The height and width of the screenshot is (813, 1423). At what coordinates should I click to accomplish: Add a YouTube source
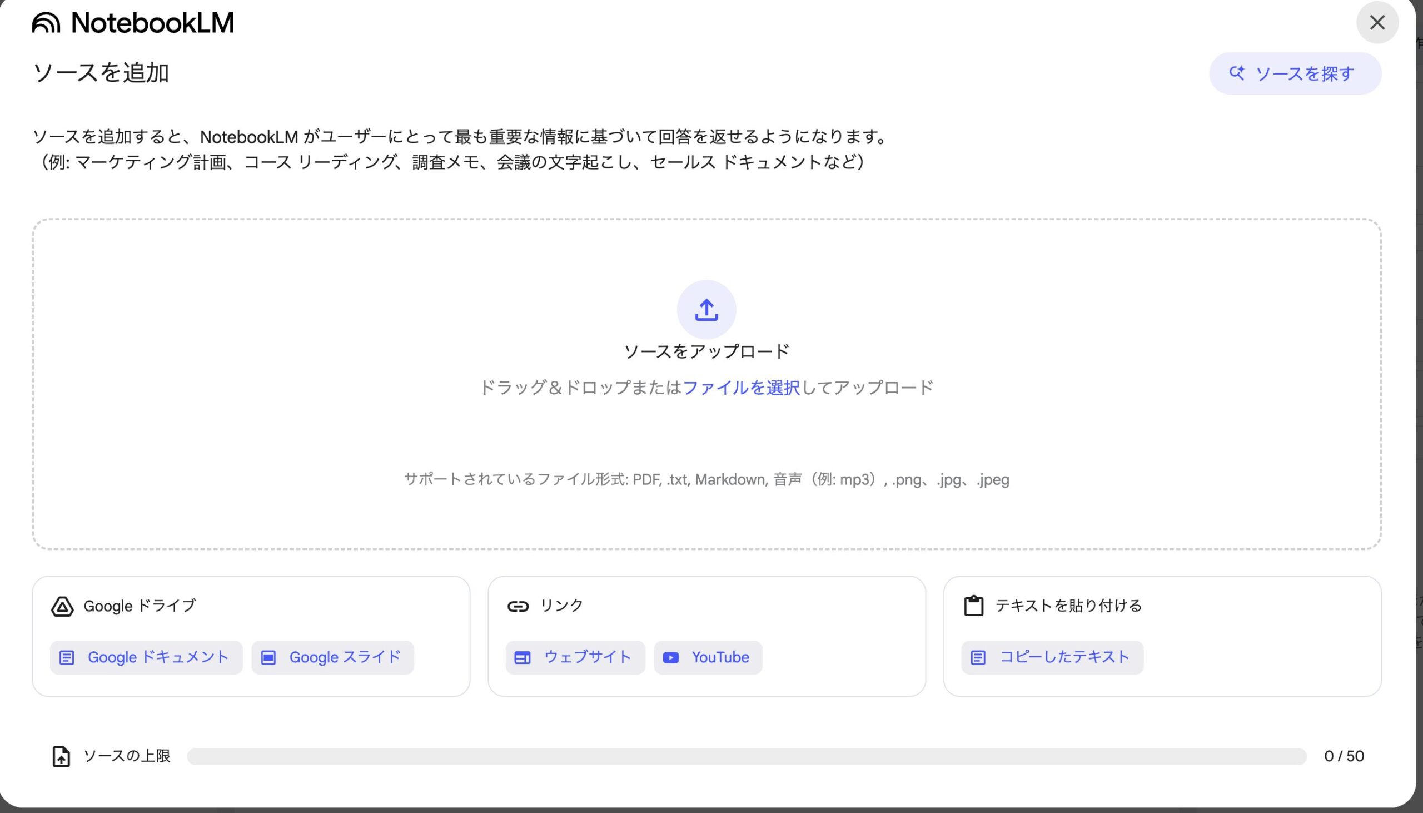[708, 657]
